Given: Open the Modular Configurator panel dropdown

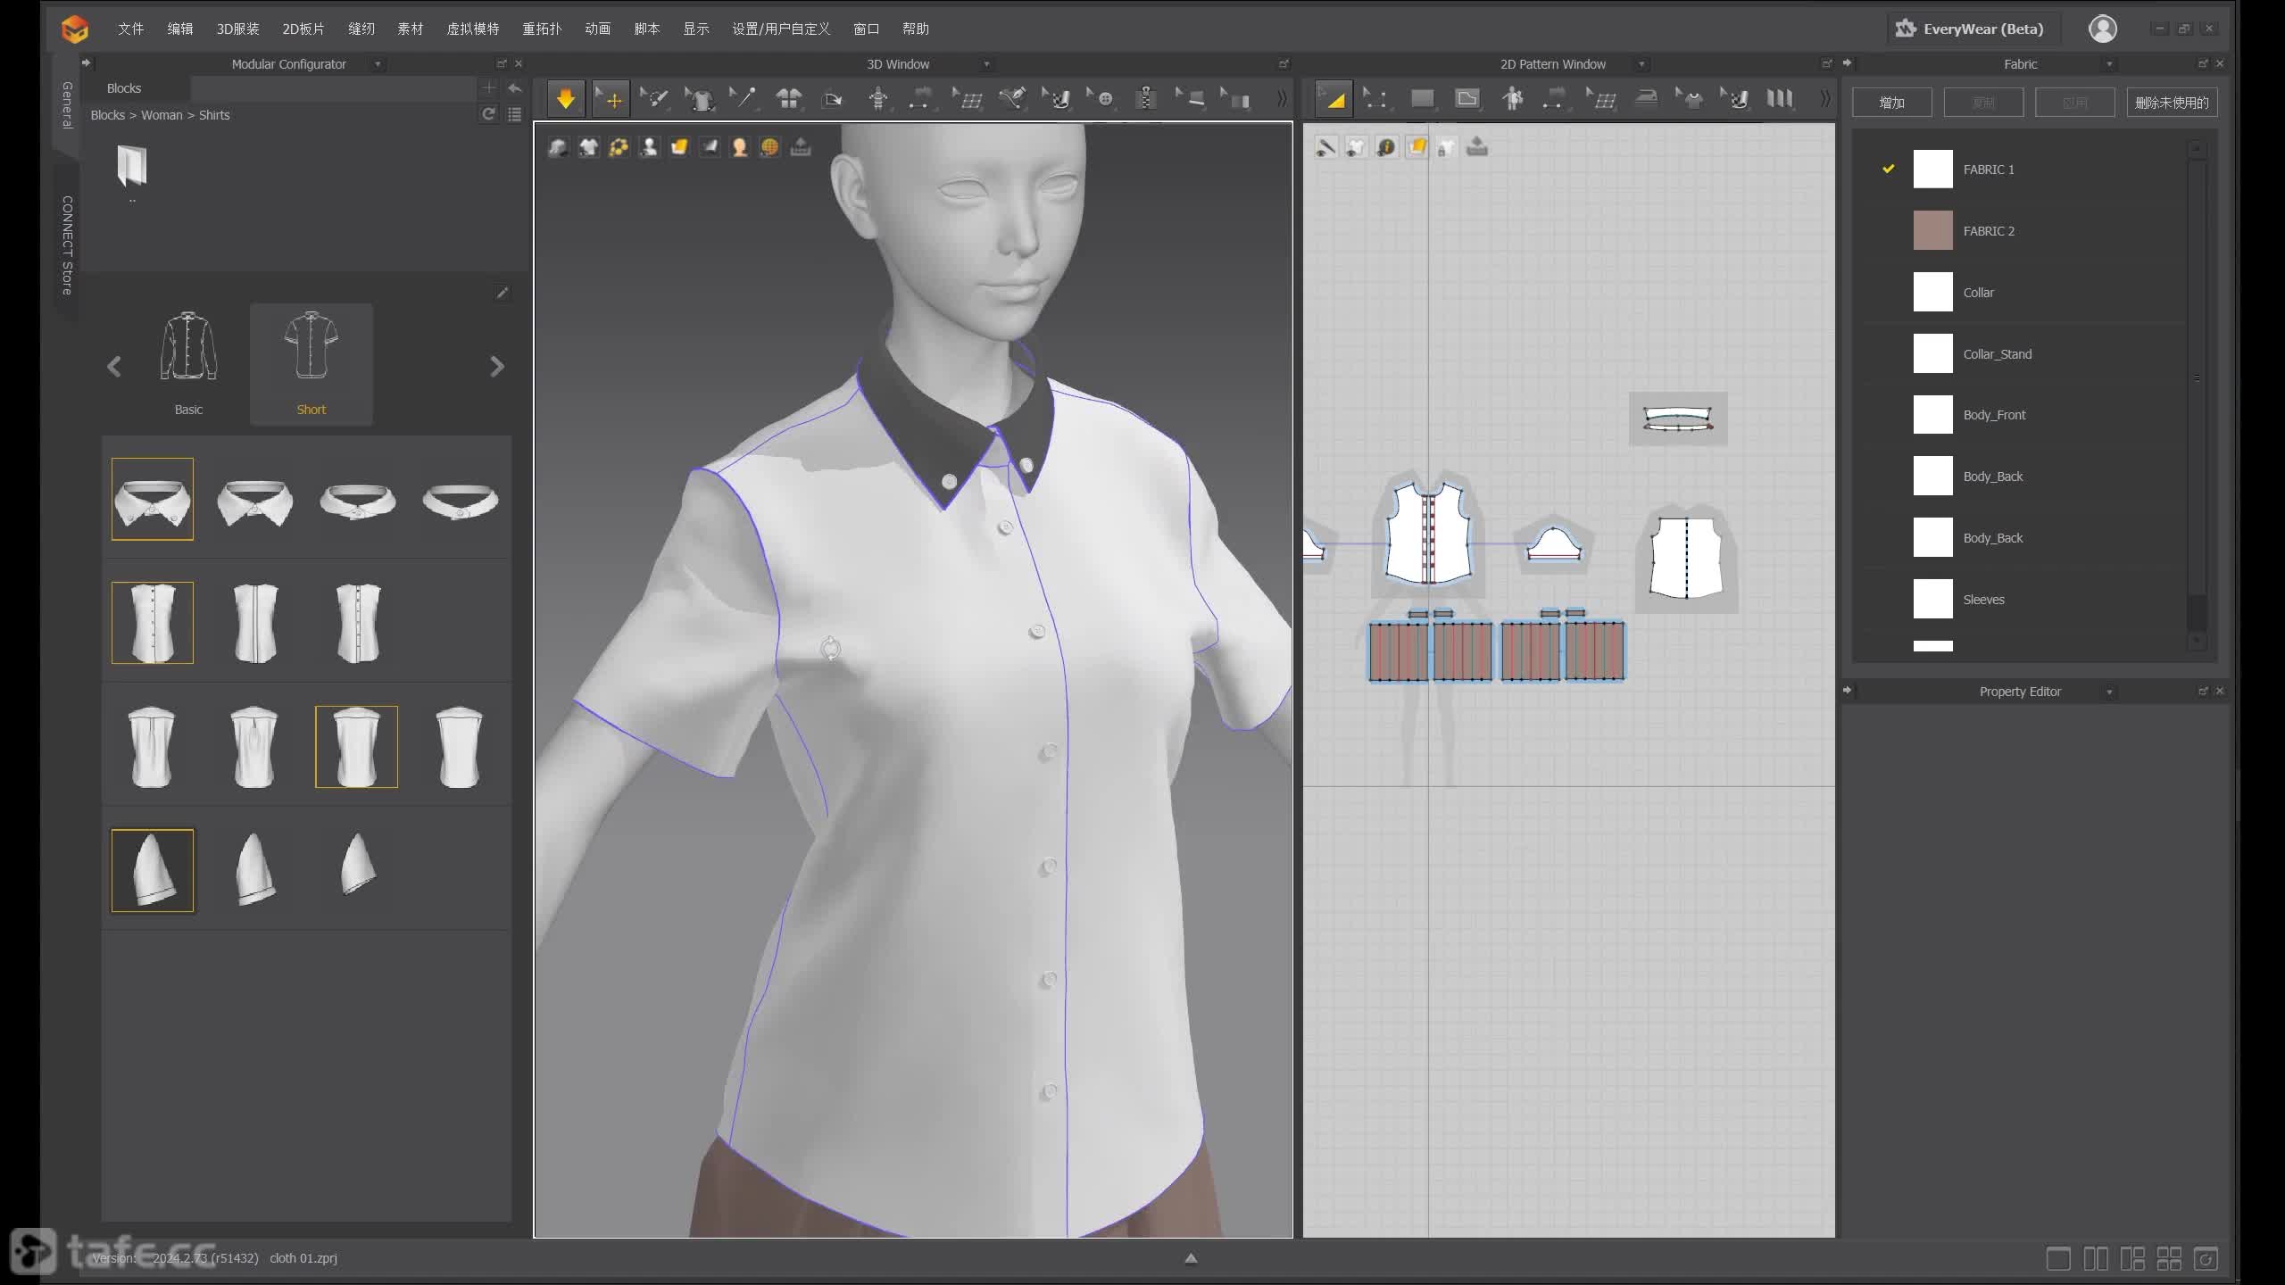Looking at the screenshot, I should click(378, 64).
